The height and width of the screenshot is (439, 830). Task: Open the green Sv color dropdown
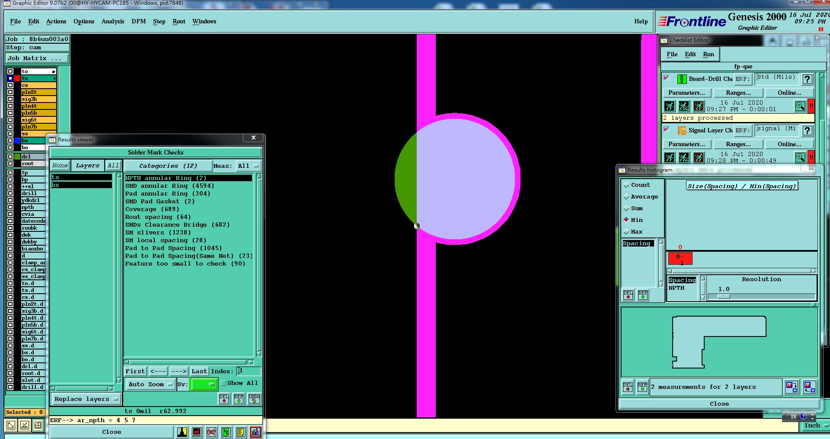(x=204, y=384)
